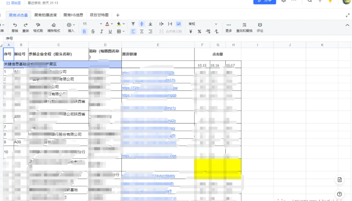Switch to the 展商拍摄进度 sheet tab
Viewport: 352px width, 201px height.
click(x=46, y=15)
